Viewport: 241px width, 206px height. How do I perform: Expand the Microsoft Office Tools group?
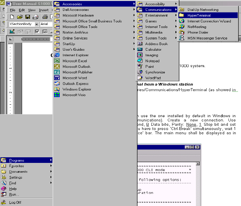tap(95, 27)
